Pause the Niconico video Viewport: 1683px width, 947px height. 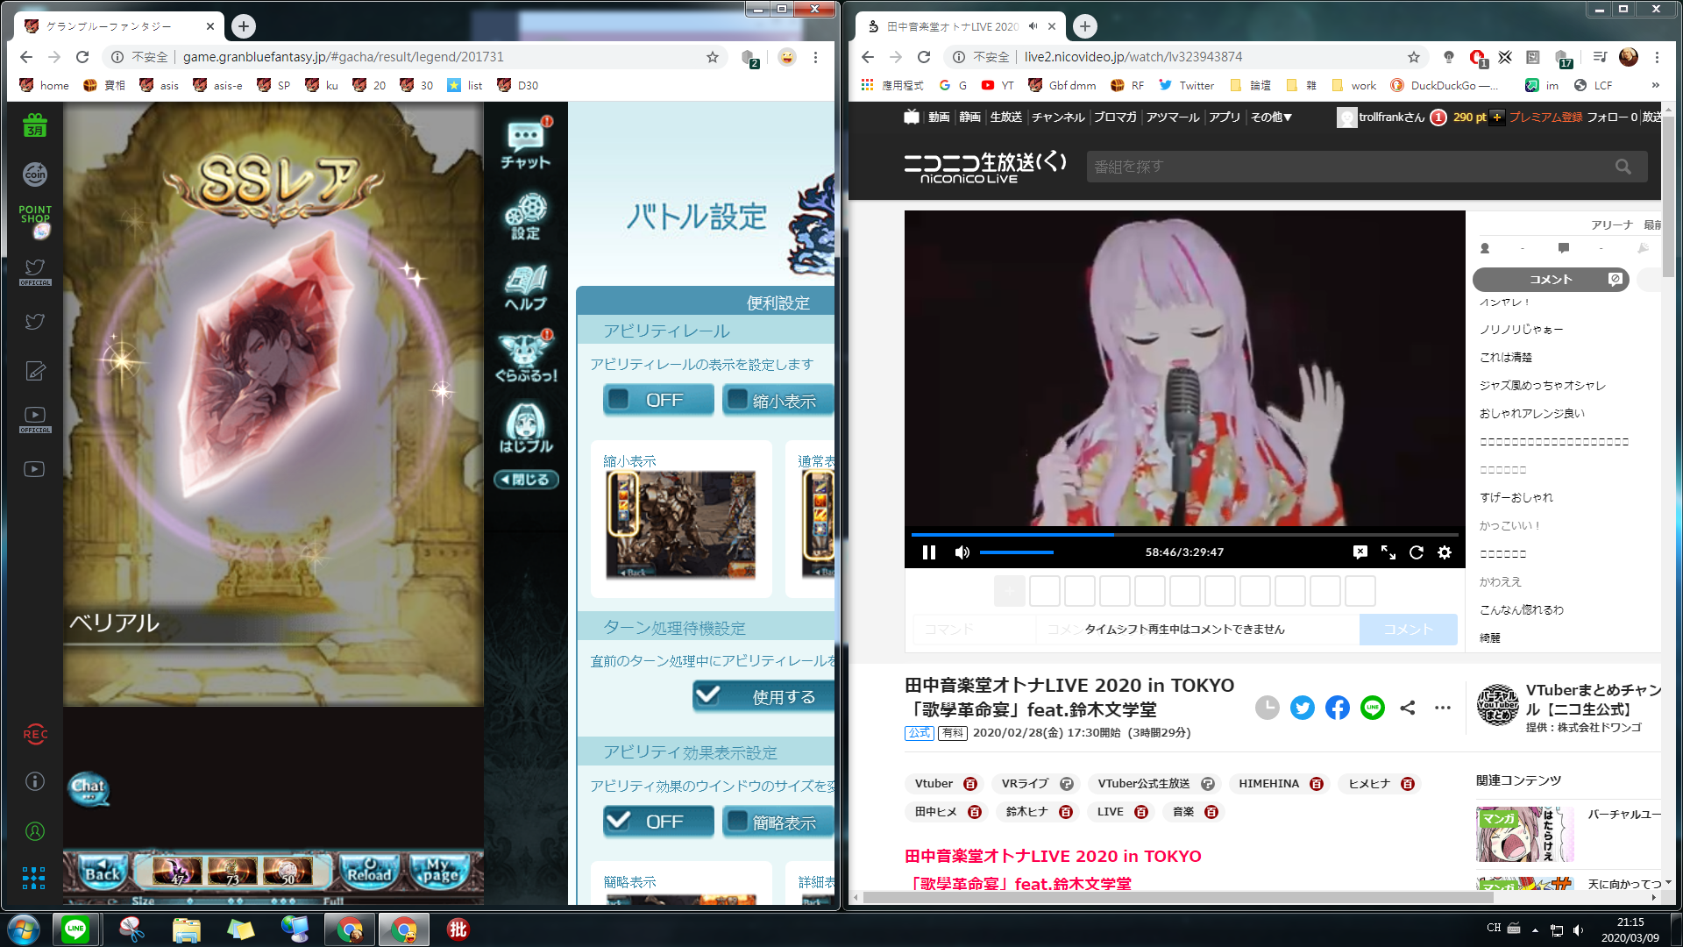(929, 552)
